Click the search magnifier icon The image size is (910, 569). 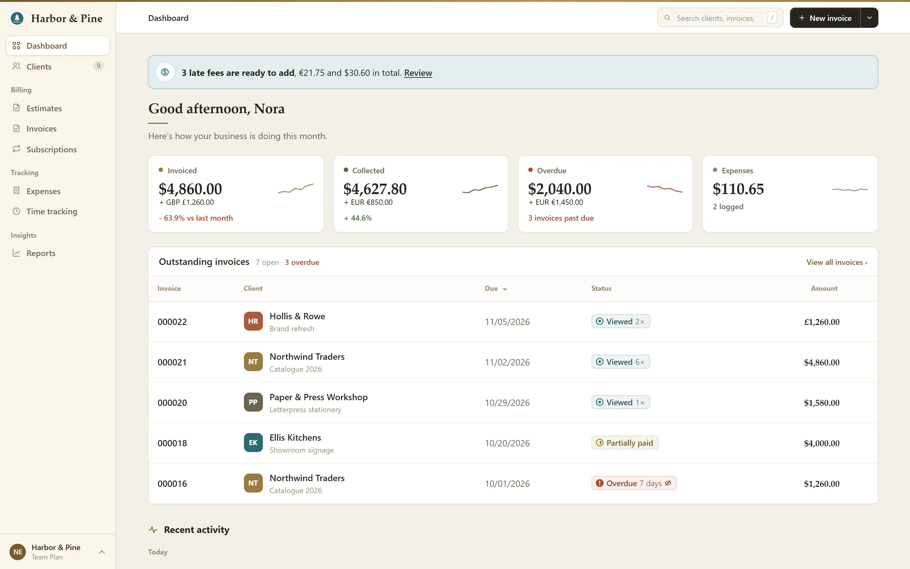667,18
